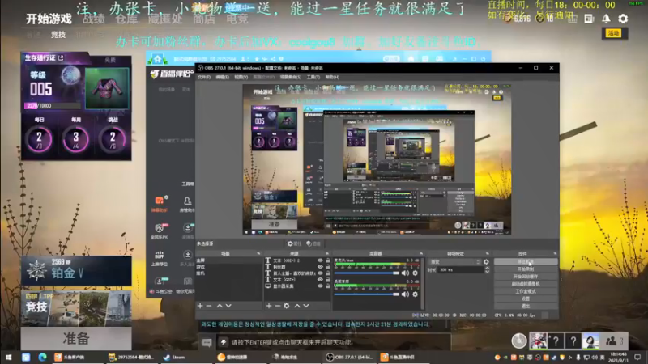Click the game chat input bar

click(335, 342)
